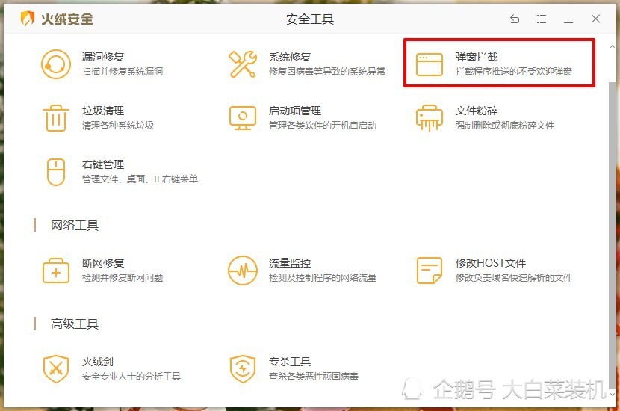Click the 修改HOST文件 note icon
This screenshot has width=620, height=411.
coord(429,271)
